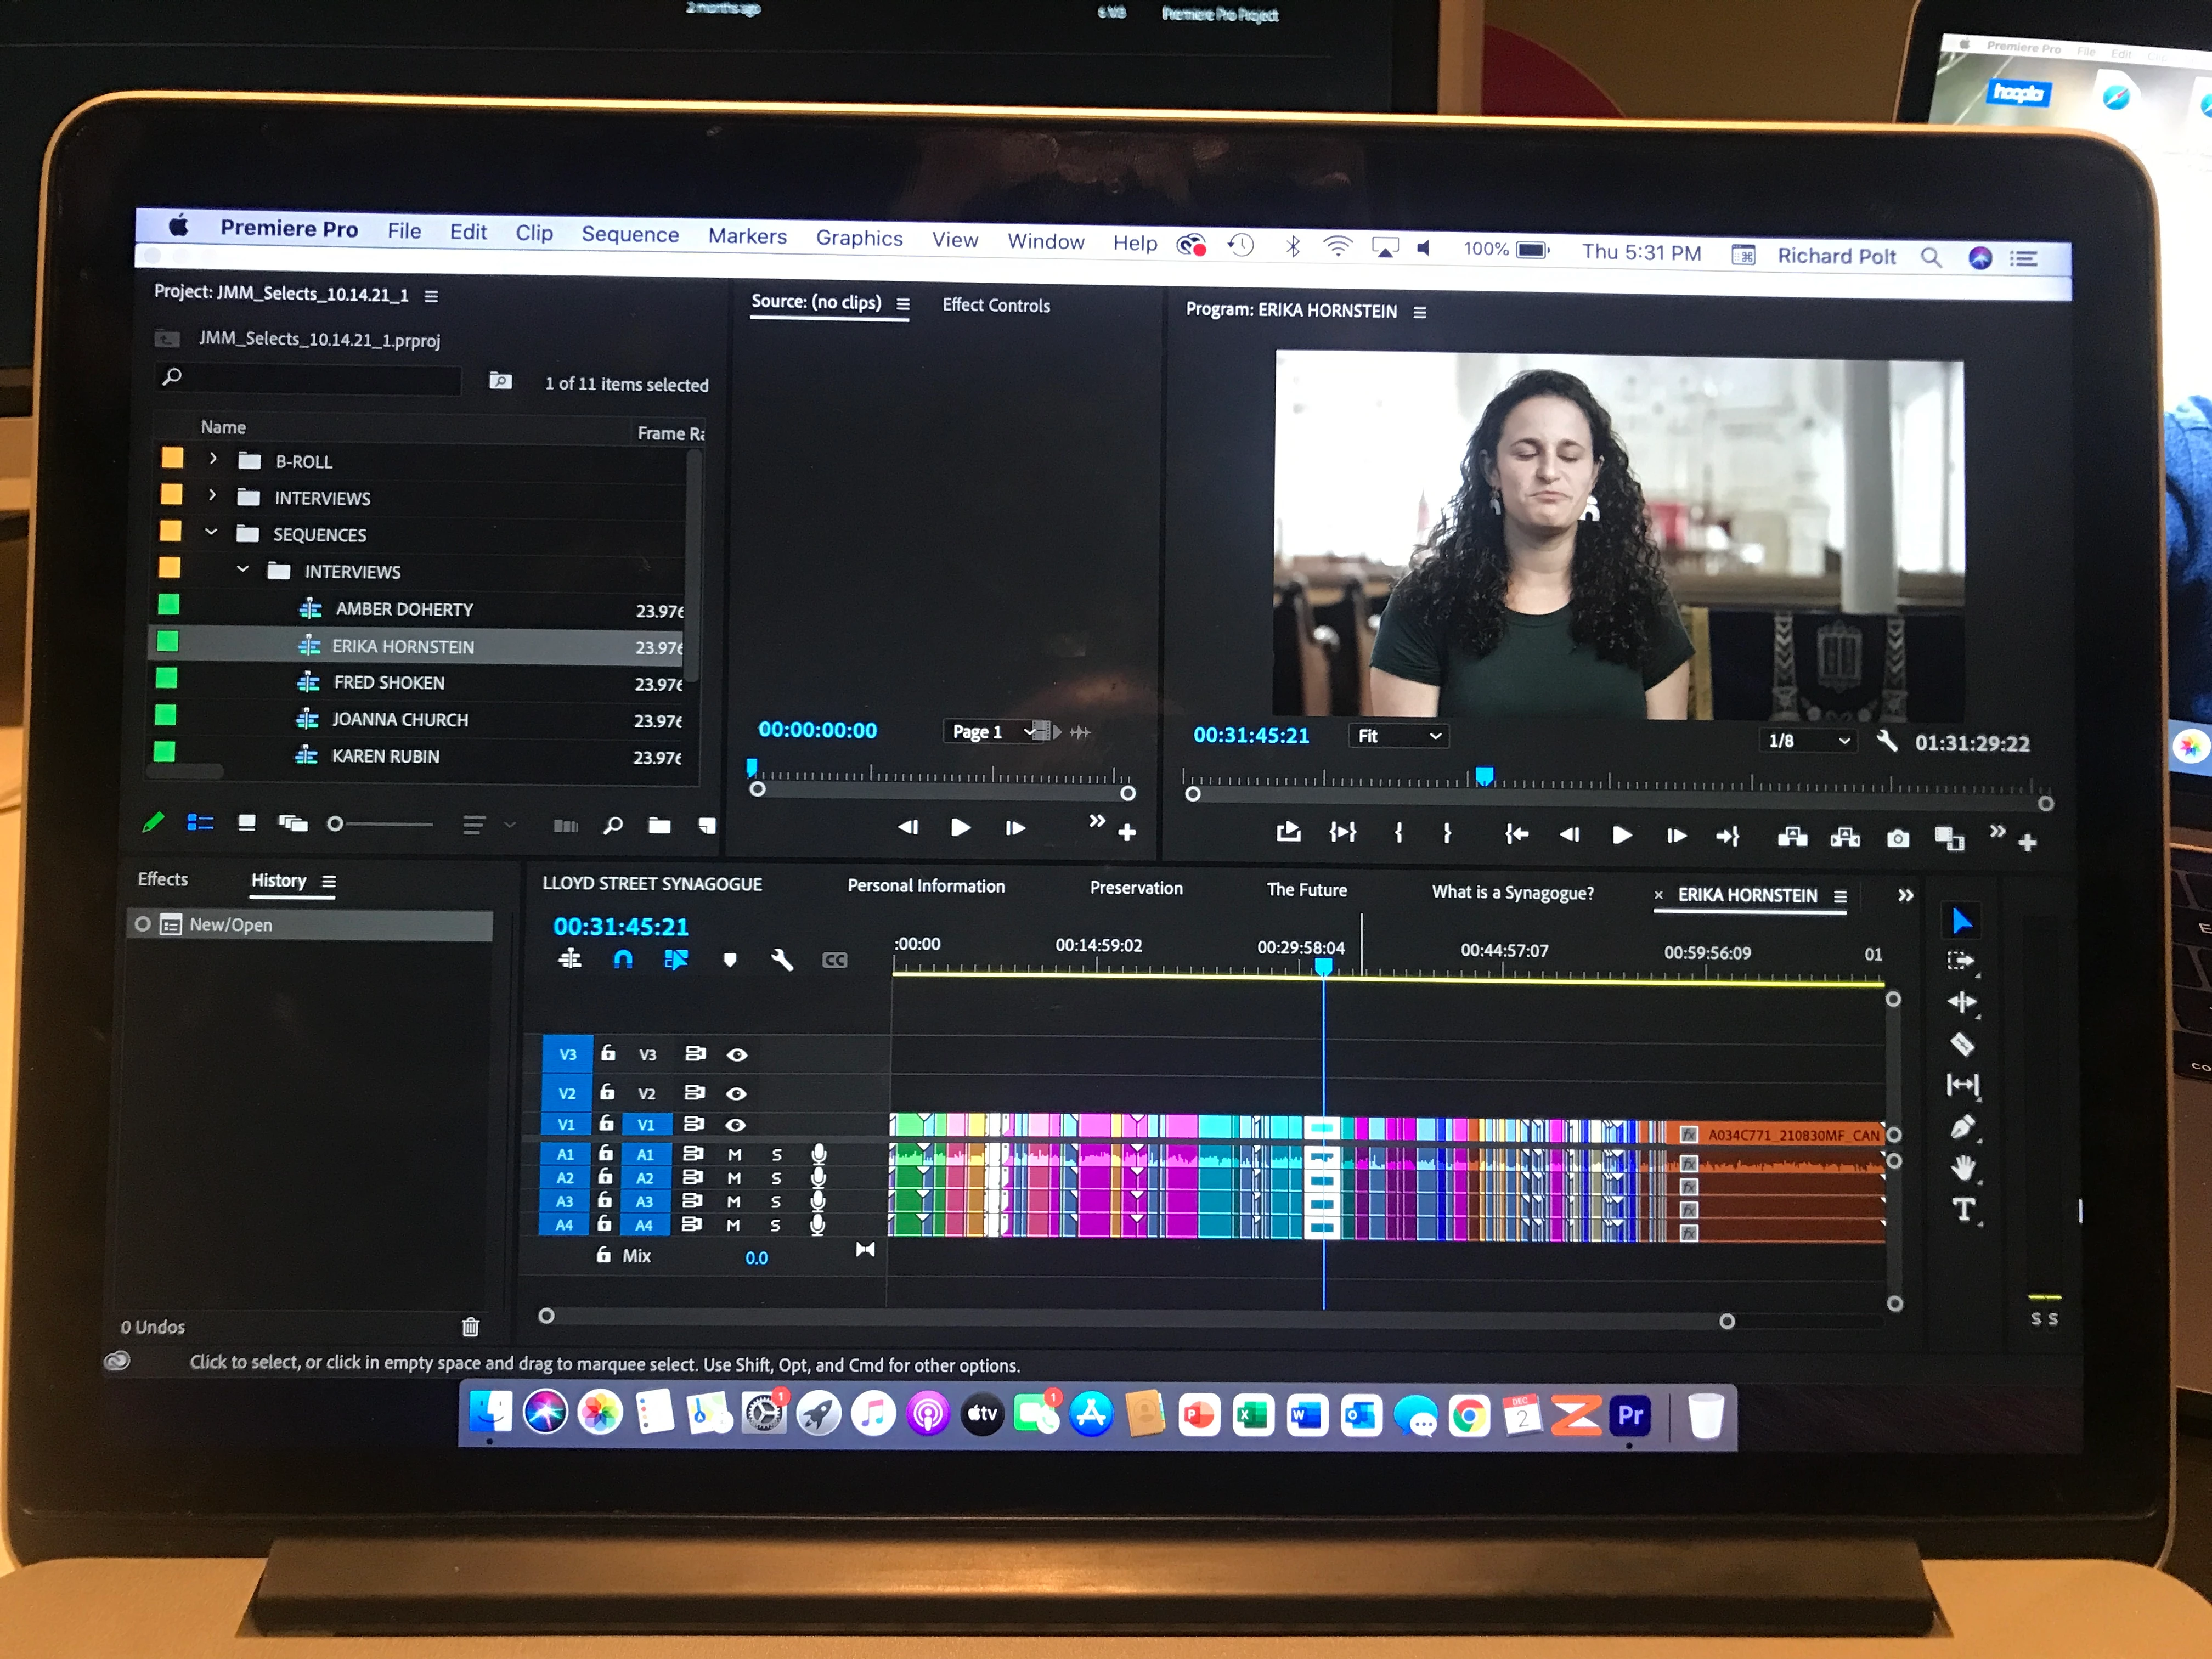Open the Fit zoom level dropdown

(1398, 736)
